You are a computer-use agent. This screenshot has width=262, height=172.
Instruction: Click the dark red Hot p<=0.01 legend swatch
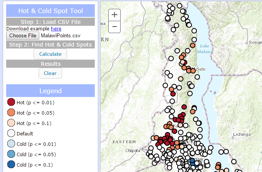tap(11, 102)
